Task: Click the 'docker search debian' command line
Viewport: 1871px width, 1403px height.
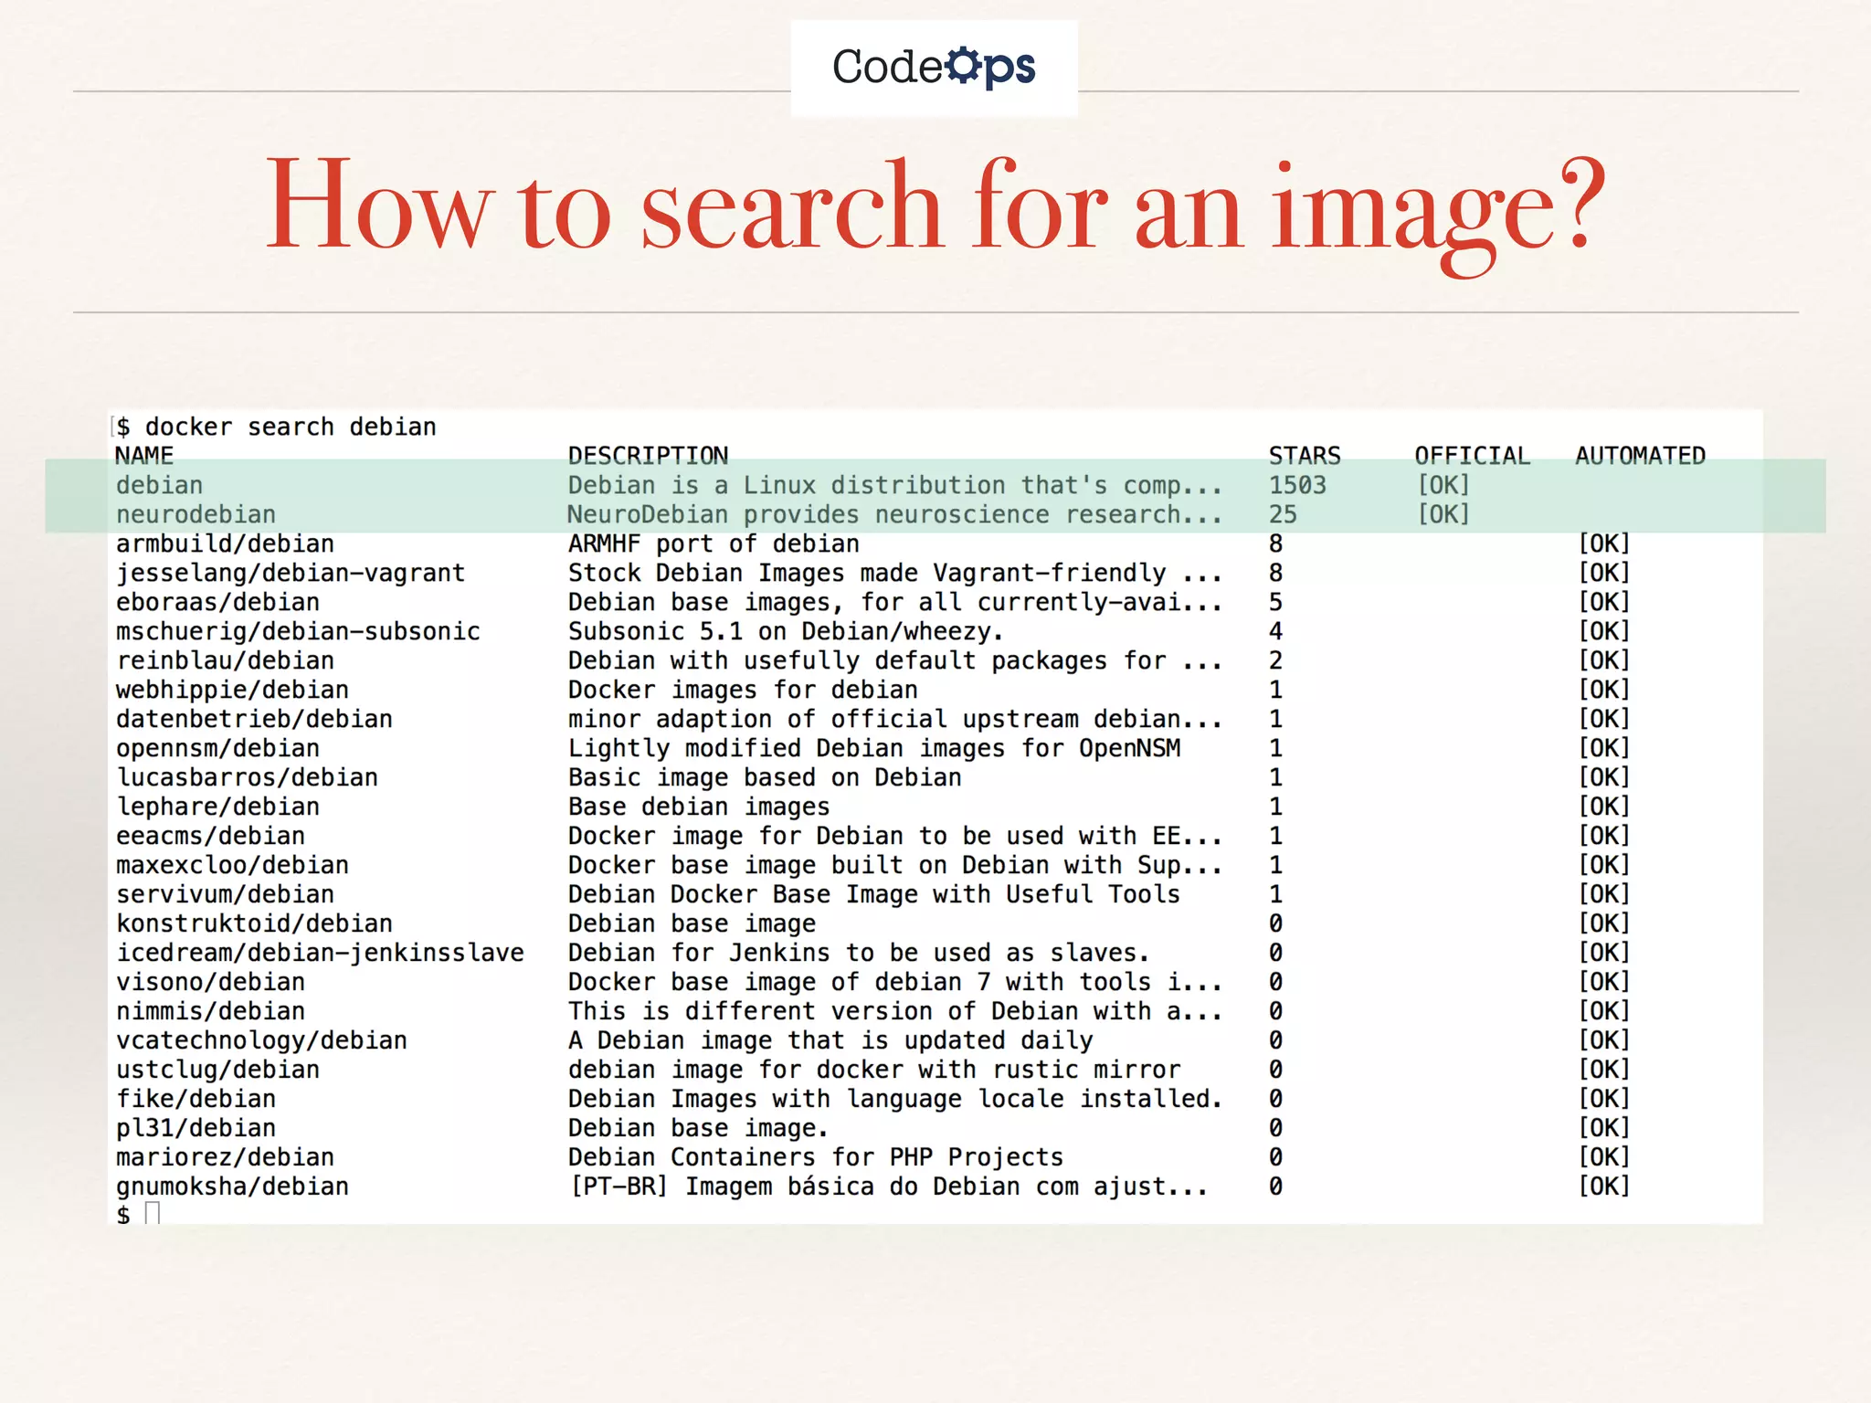Action: [291, 427]
